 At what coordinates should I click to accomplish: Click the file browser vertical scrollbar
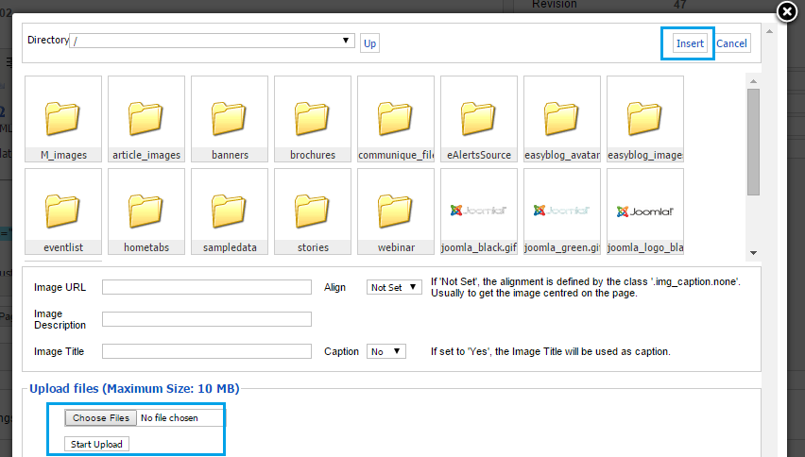pyautogui.click(x=753, y=142)
